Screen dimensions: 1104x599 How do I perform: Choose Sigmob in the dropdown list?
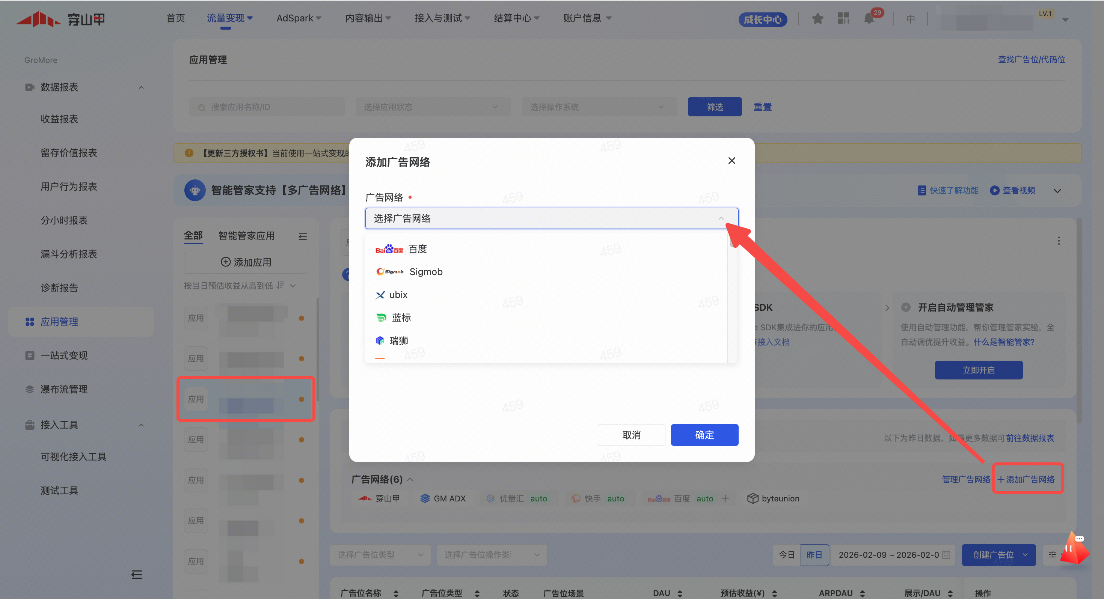click(425, 272)
